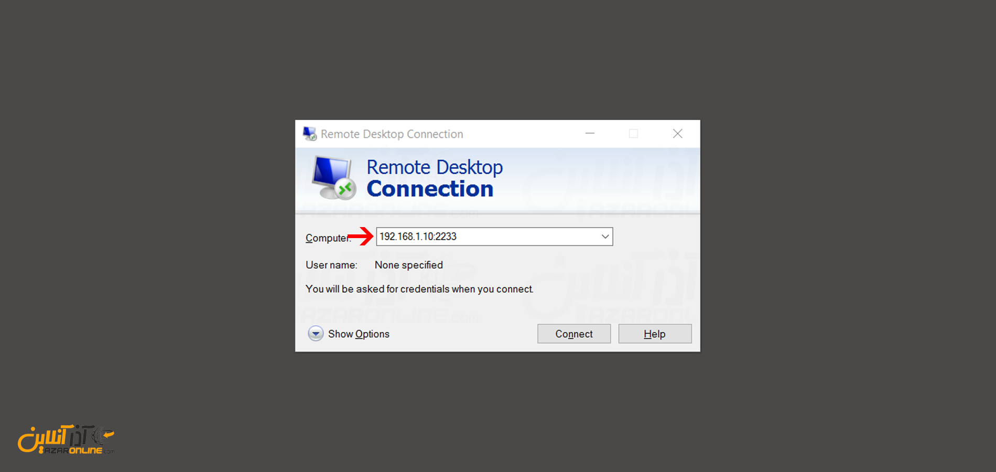Click the Computer field containing 192.168.1.10:2233
This screenshot has width=996, height=472.
(x=494, y=237)
